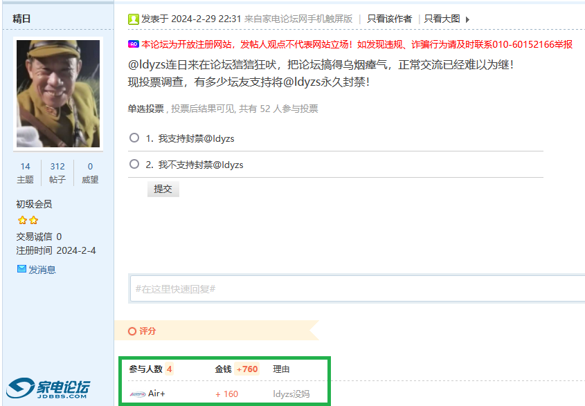
Task: Click the gold member star rating icons
Action: pos(28,220)
